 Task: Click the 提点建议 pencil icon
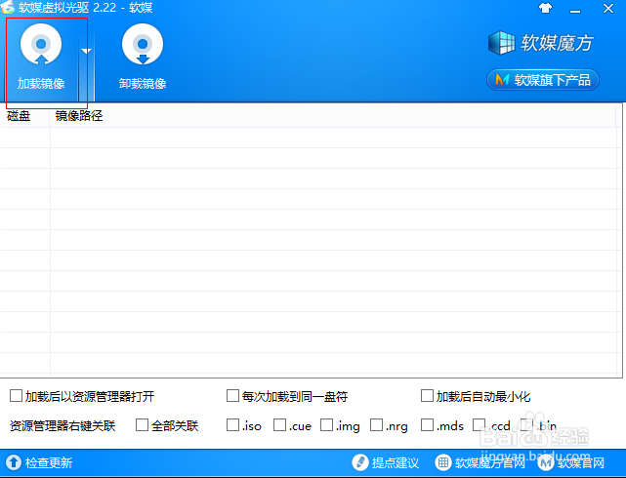(359, 462)
